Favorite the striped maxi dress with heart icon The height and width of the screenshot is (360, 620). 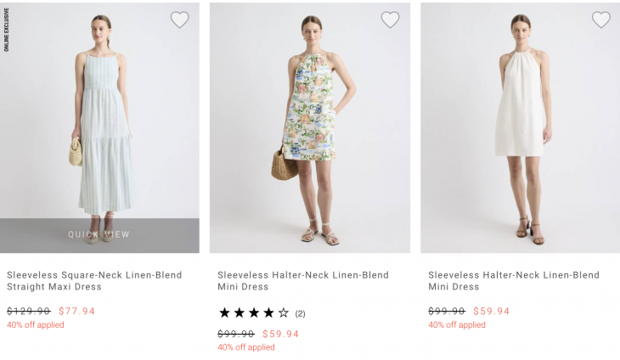tap(179, 20)
